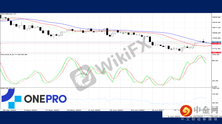The height and width of the screenshot is (124, 222).
Task: Click the 11 May 2022 date label
Action: coord(52,110)
